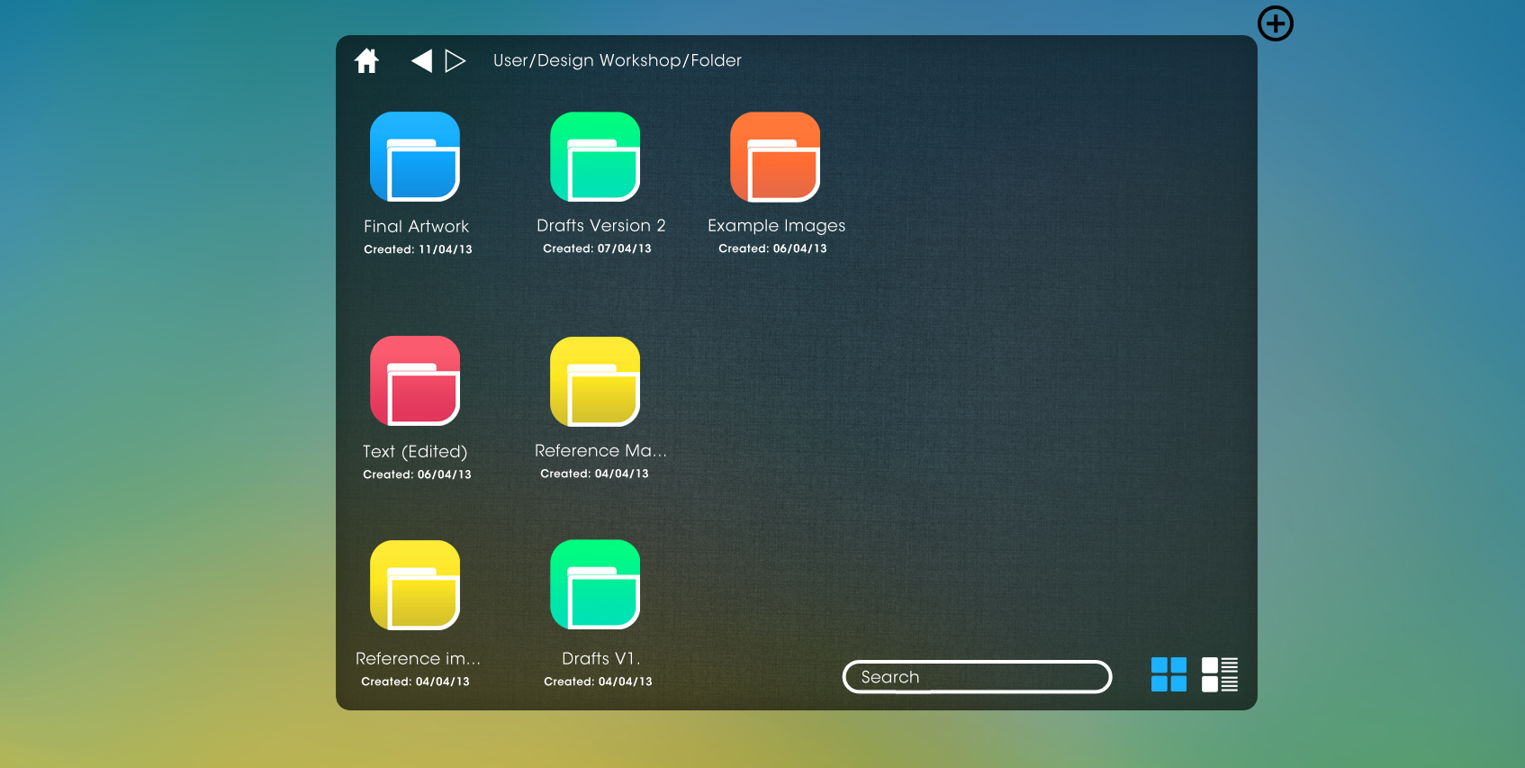Screen dimensions: 1525x768
Task: Open the orange Example Images folder
Action: tap(775, 157)
